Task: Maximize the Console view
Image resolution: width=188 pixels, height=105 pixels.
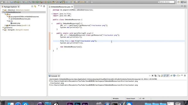Action: click(x=185, y=76)
